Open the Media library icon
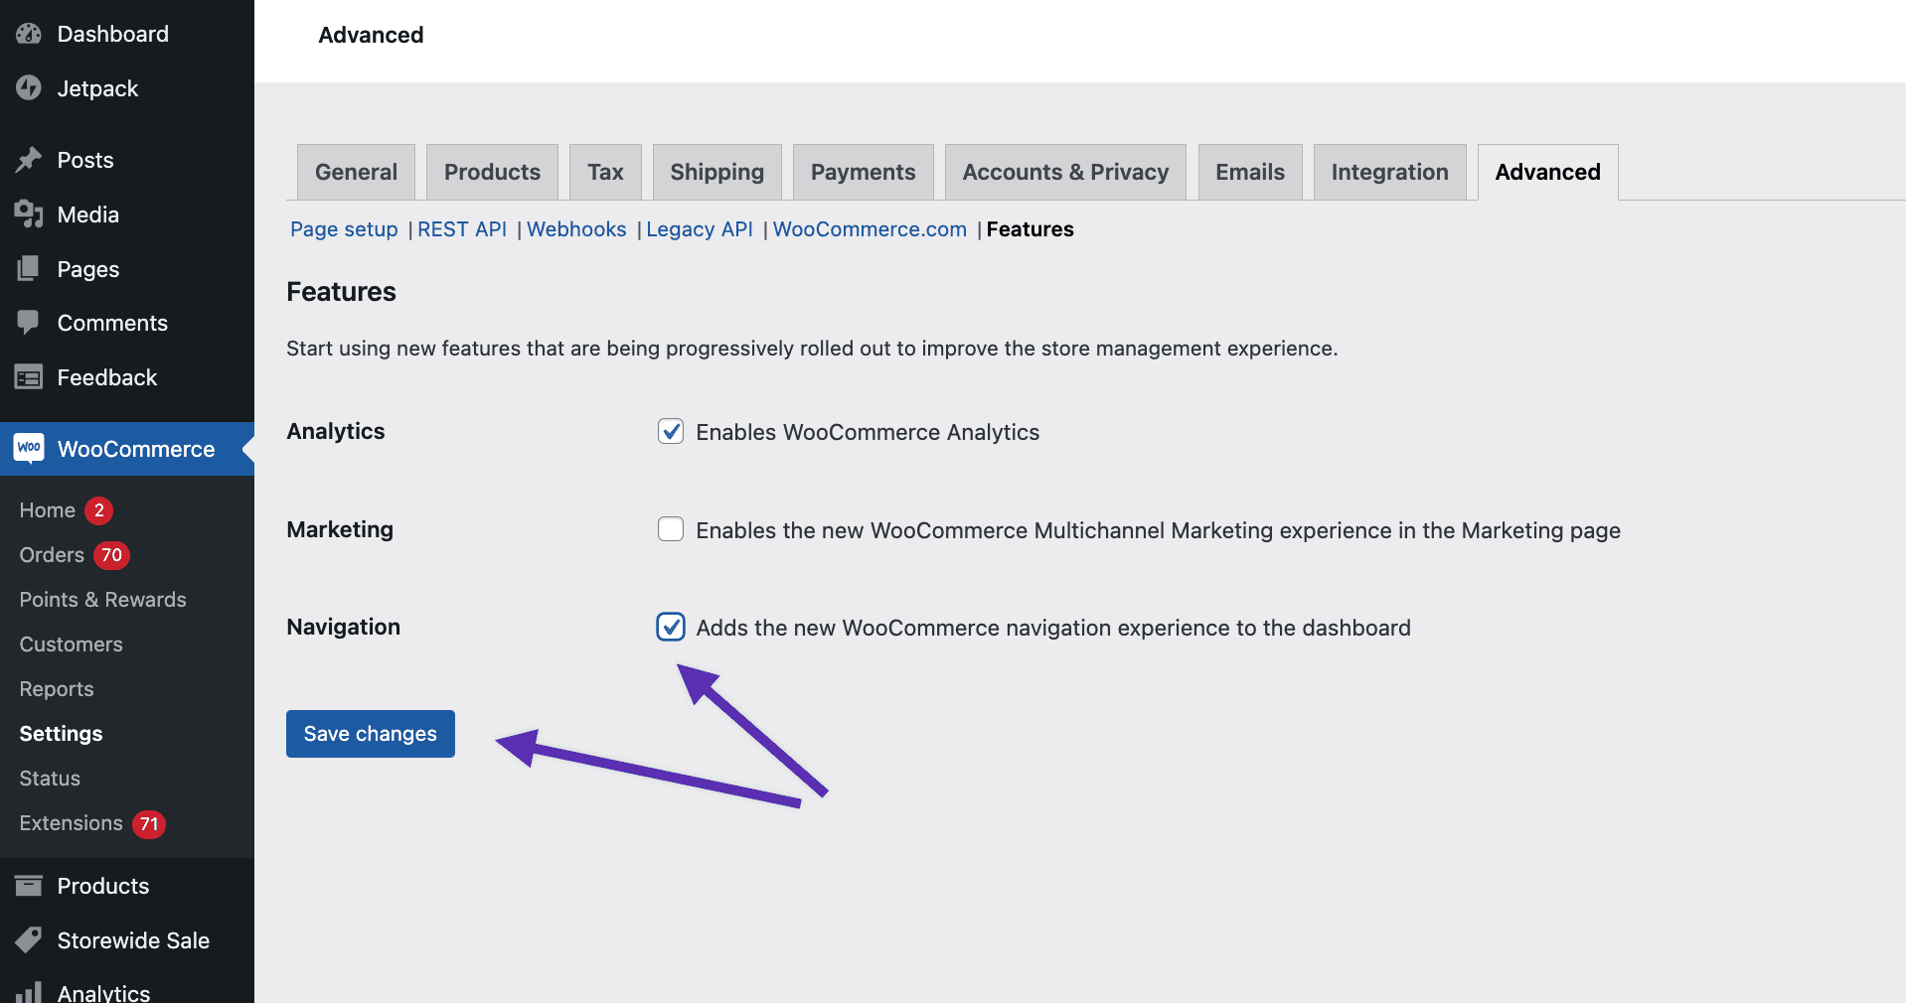 pos(29,214)
